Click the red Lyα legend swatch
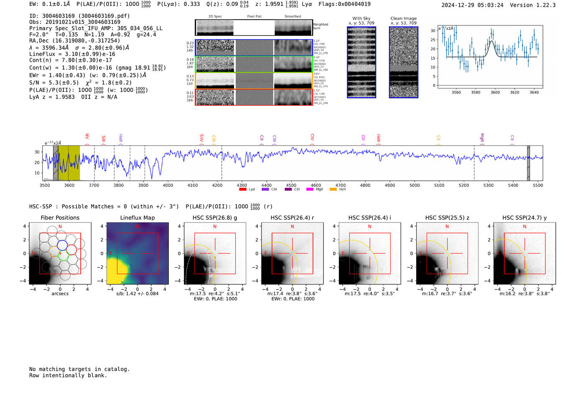 tap(242, 189)
